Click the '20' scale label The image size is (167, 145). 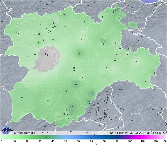pos(27,141)
